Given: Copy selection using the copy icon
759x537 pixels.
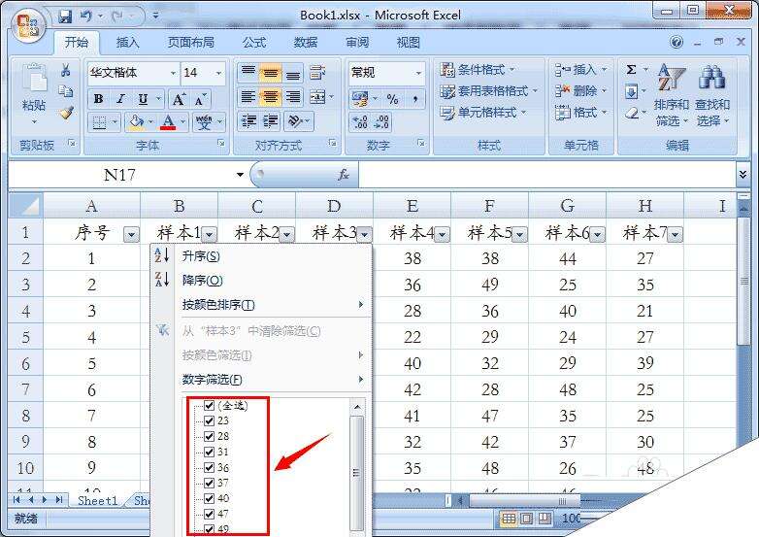Looking at the screenshot, I should coord(65,91).
